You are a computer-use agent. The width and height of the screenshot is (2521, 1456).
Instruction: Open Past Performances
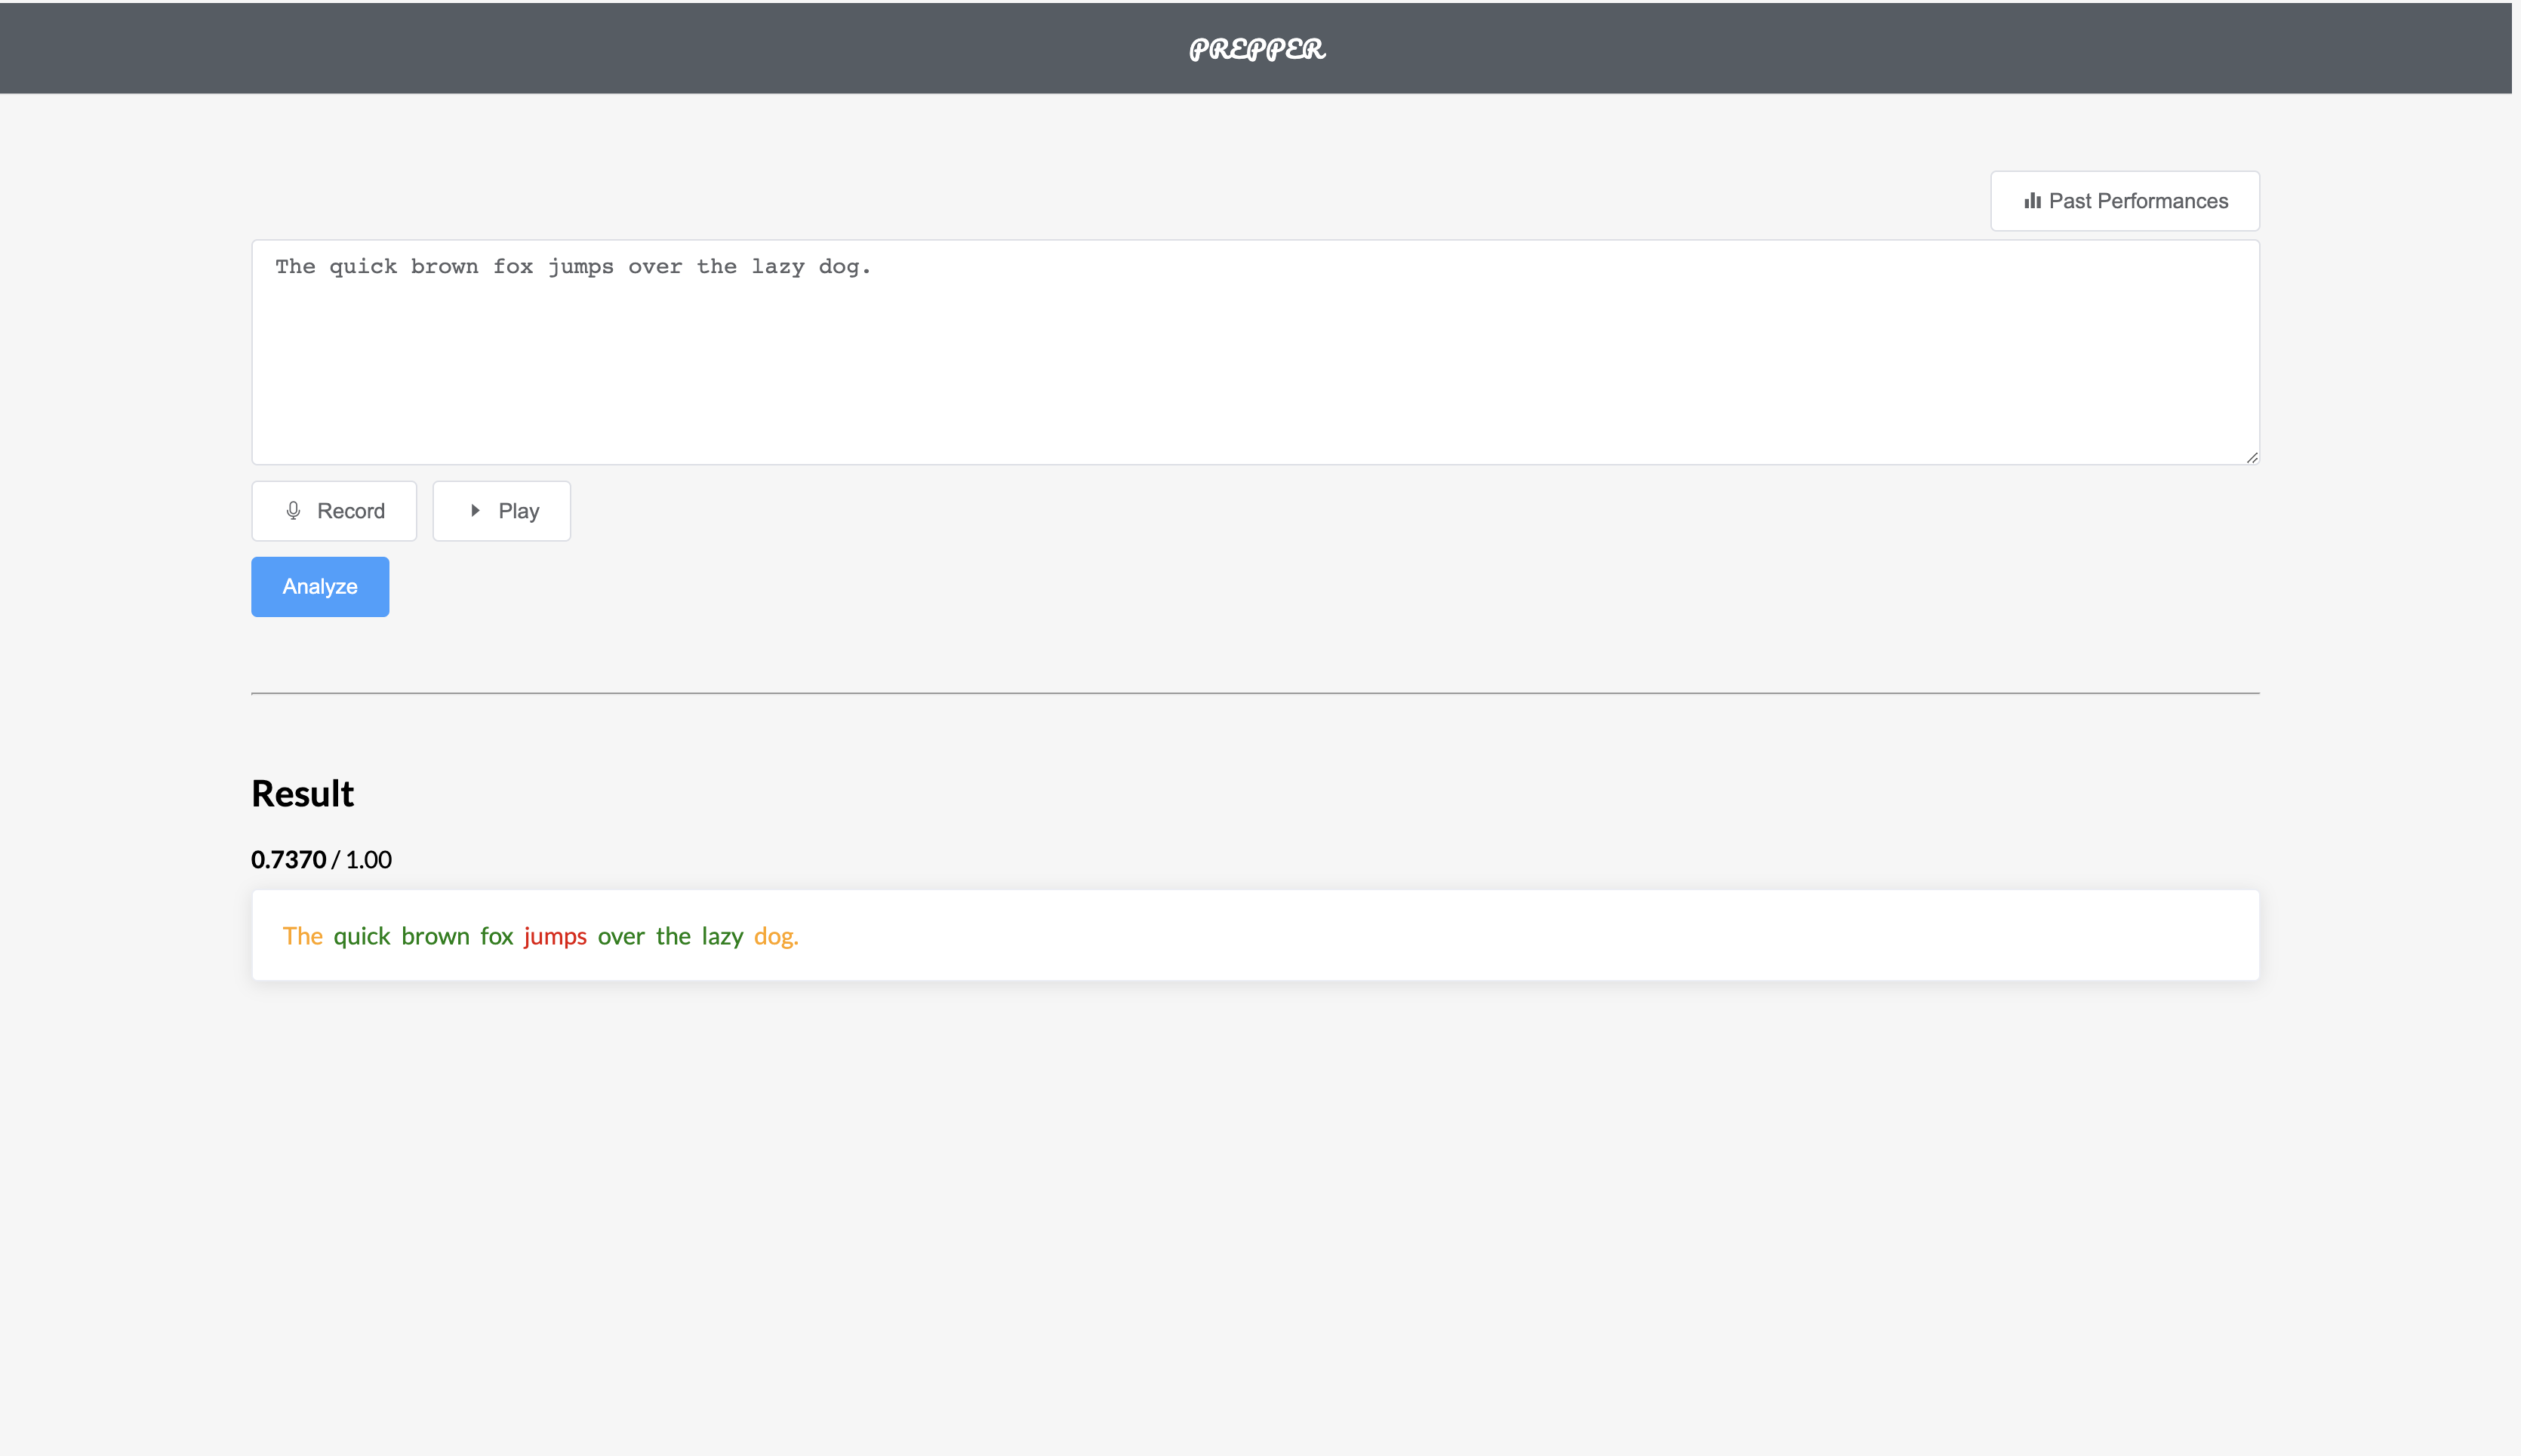pos(2124,201)
